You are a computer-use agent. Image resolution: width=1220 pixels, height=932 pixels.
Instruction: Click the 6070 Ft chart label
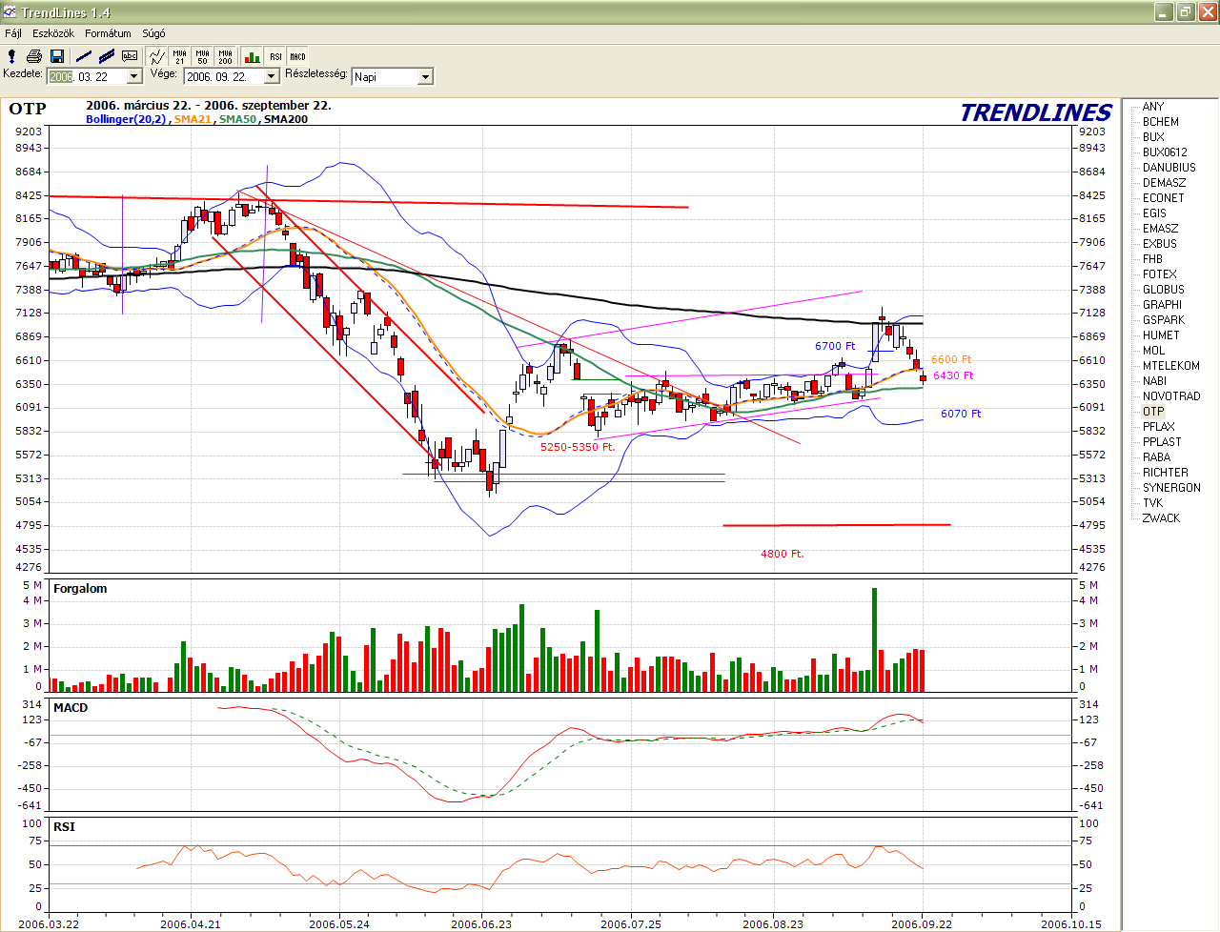961,414
